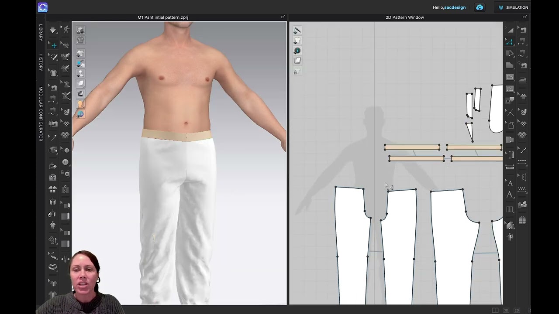This screenshot has width=559, height=314.
Task: Pop out the 2D Pattern Window
Action: [524, 17]
